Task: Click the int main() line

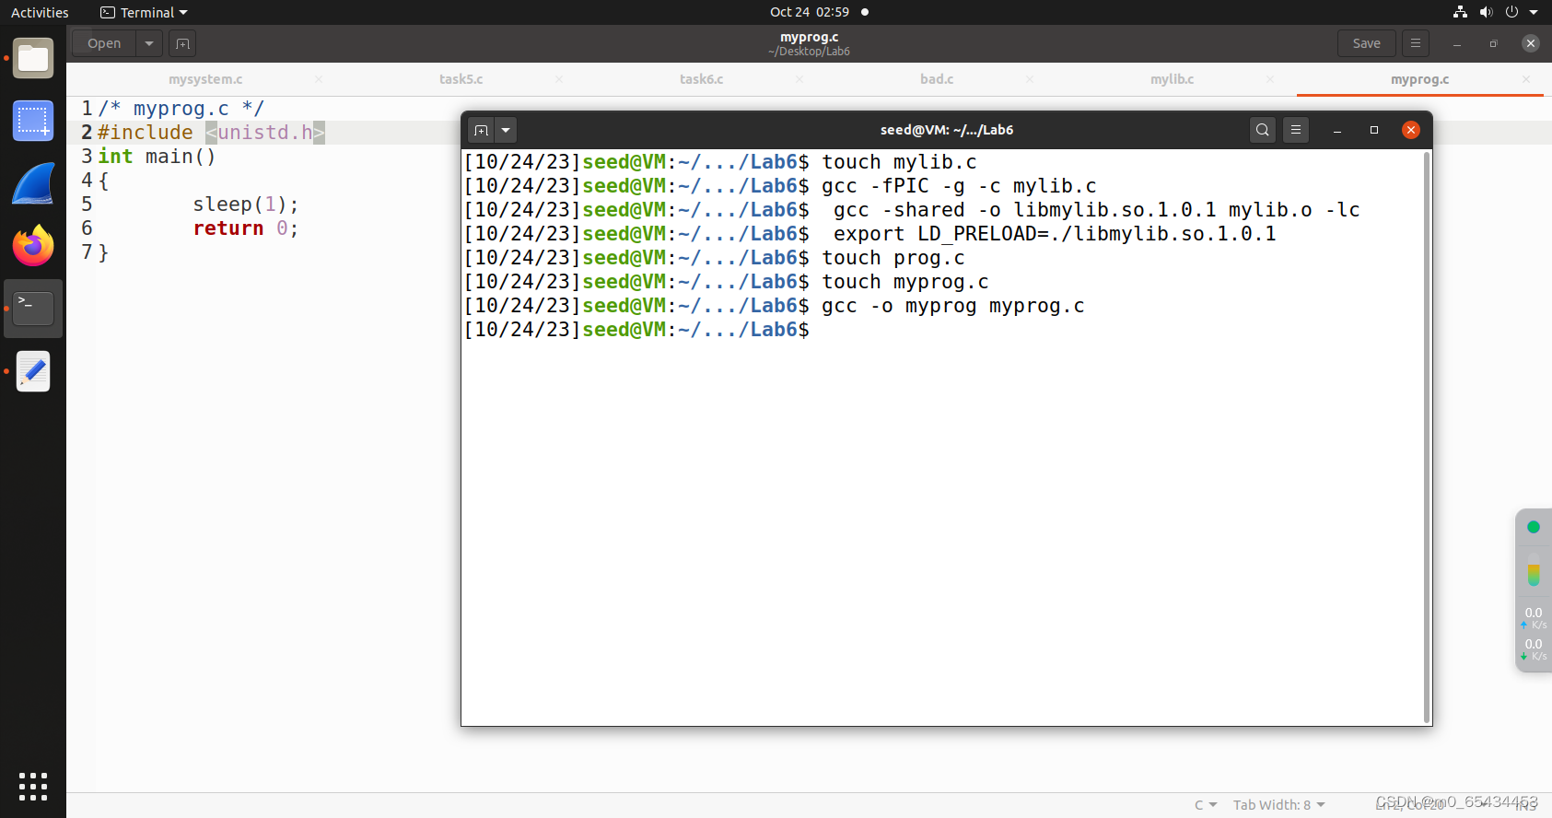Action: click(157, 157)
